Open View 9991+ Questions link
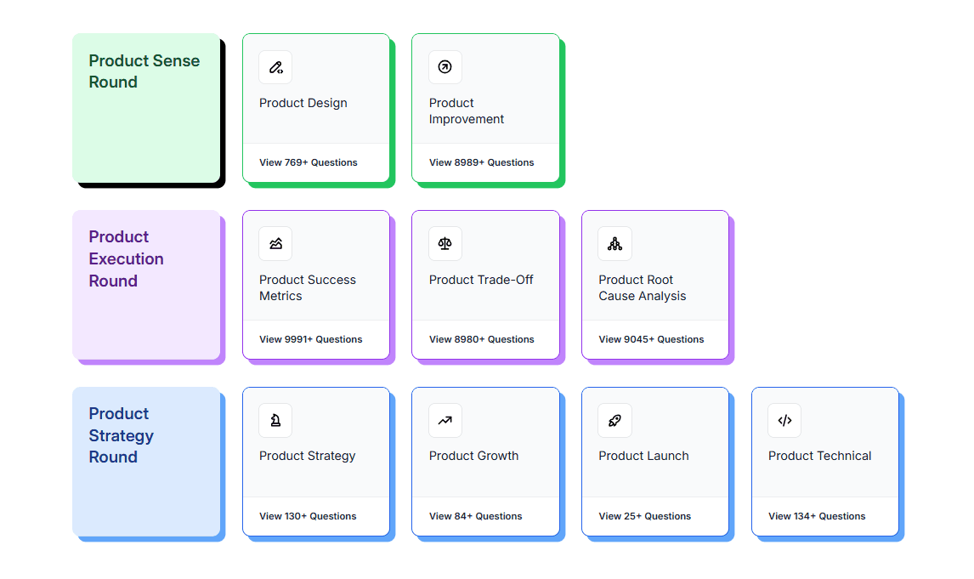 point(311,339)
